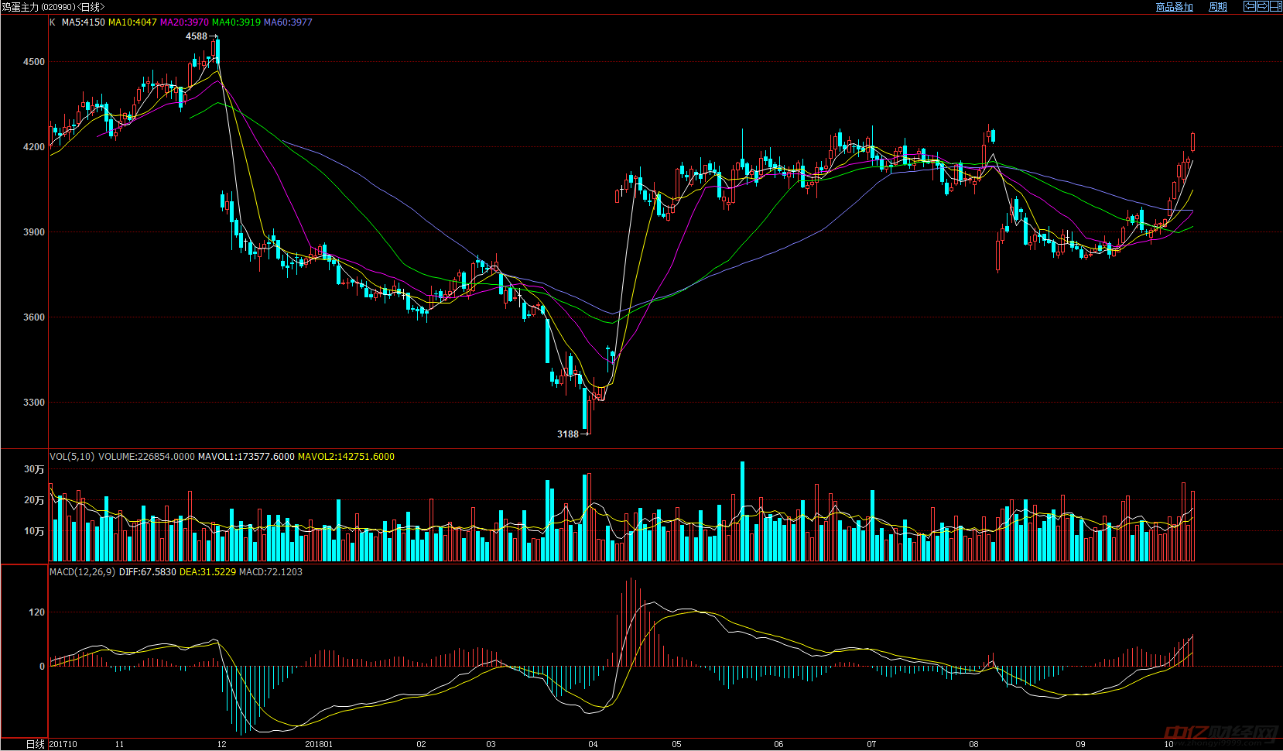Click the MA40:3919 indicator label
Image resolution: width=1283 pixels, height=751 pixels.
[x=236, y=22]
